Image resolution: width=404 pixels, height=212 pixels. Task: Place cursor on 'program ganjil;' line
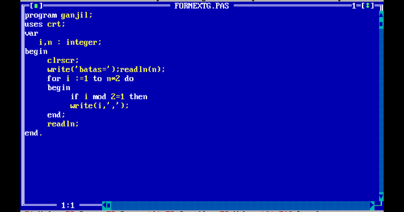click(x=59, y=15)
